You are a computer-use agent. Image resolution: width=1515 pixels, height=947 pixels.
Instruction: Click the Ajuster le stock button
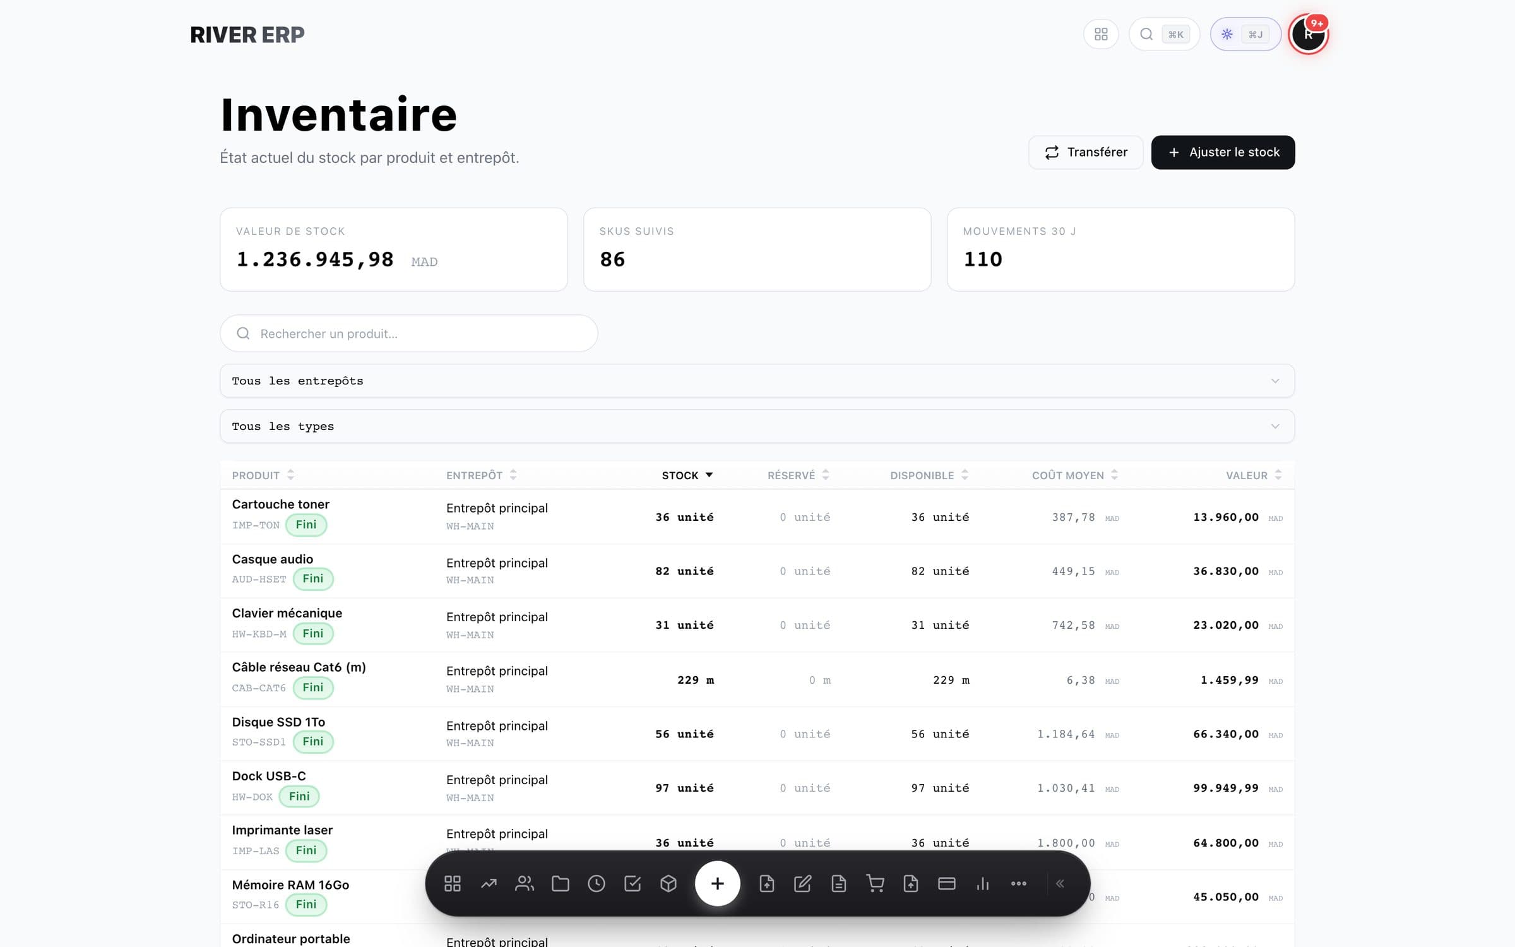point(1223,152)
